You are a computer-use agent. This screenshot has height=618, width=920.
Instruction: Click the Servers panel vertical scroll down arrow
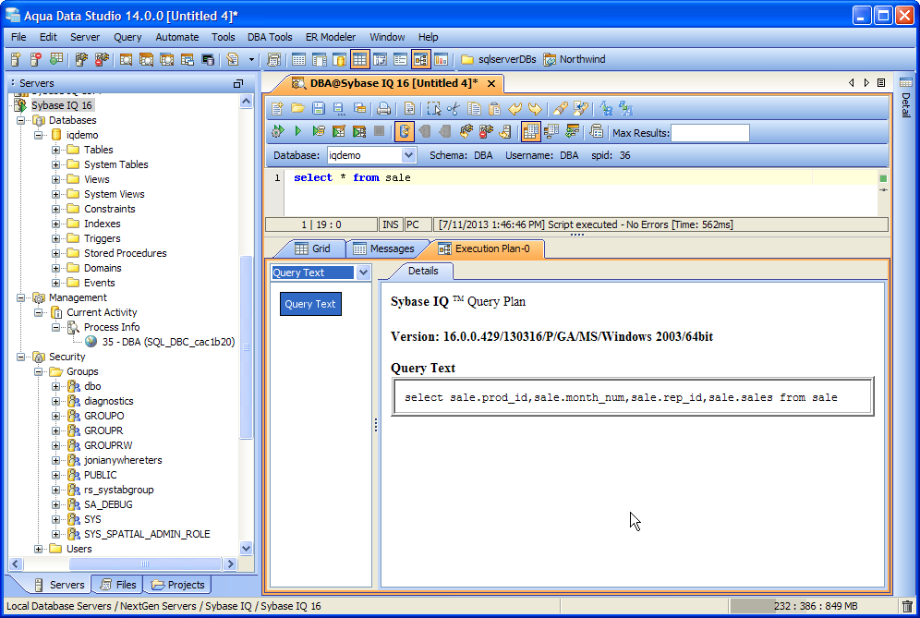pos(247,549)
